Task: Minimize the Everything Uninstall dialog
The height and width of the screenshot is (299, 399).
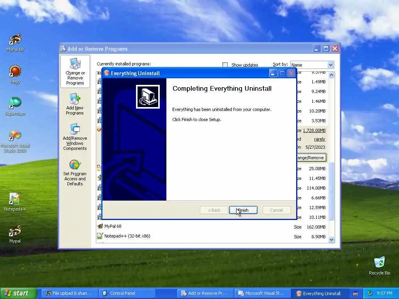Action: coord(273,74)
